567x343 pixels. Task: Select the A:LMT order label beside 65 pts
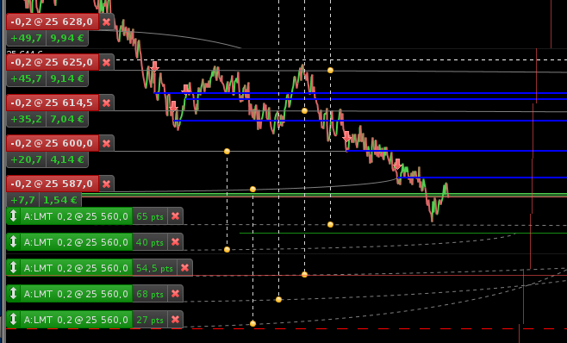(77, 216)
